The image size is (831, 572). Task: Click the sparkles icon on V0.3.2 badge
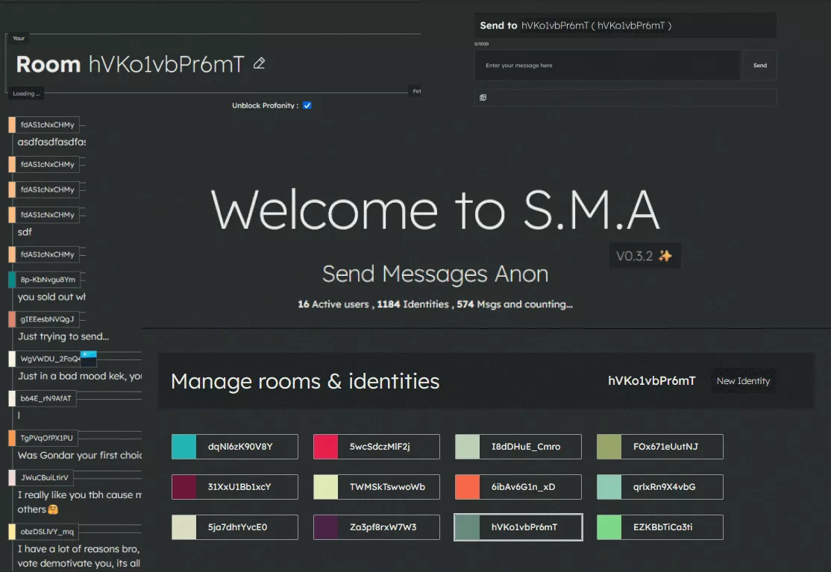point(665,257)
